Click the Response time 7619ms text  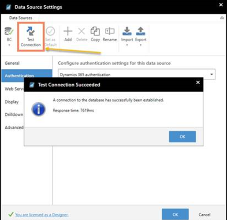tap(73, 111)
